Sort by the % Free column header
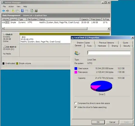 [x=106, y=19]
